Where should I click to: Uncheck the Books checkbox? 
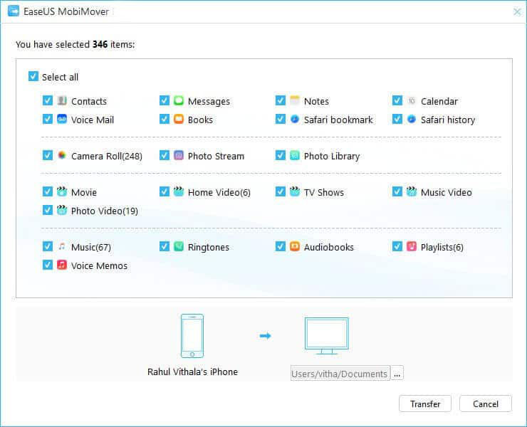pyautogui.click(x=165, y=119)
